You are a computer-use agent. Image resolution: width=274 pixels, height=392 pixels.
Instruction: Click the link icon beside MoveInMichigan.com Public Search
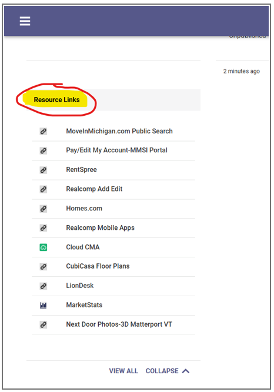tap(44, 131)
